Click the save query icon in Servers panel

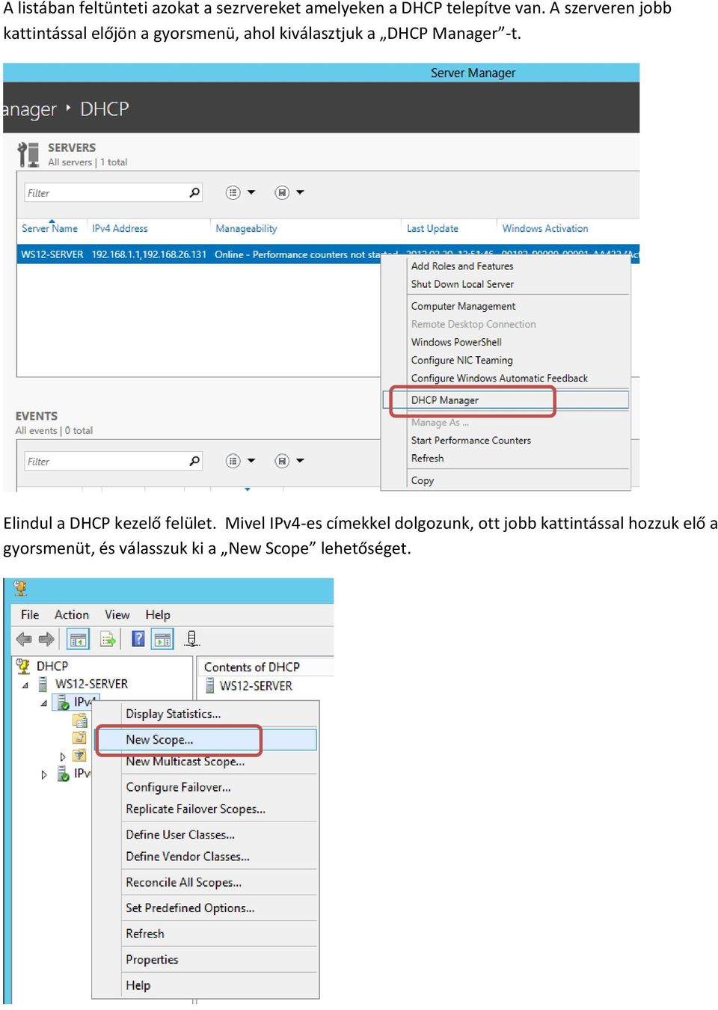(x=282, y=192)
